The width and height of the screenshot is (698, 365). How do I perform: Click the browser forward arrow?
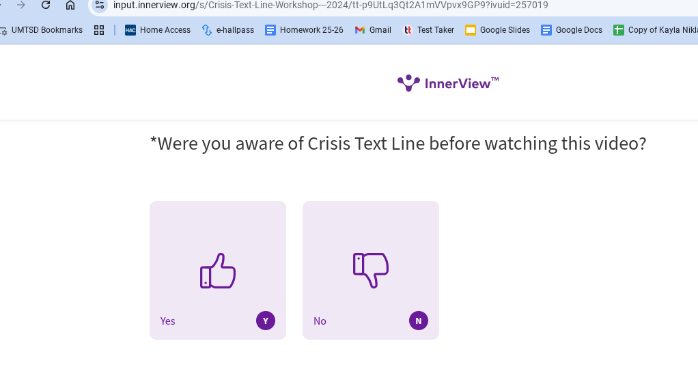pyautogui.click(x=21, y=5)
